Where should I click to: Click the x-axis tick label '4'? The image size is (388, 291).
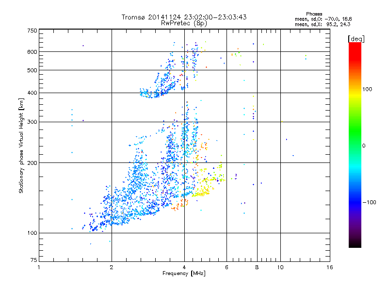point(184,267)
